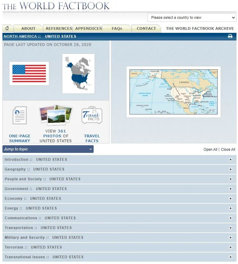238x264 pixels.
Task: Click the Government :: United States heading
Action: (x=36, y=189)
